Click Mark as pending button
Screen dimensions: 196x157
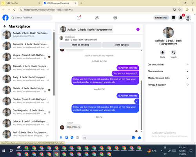coord(80,45)
